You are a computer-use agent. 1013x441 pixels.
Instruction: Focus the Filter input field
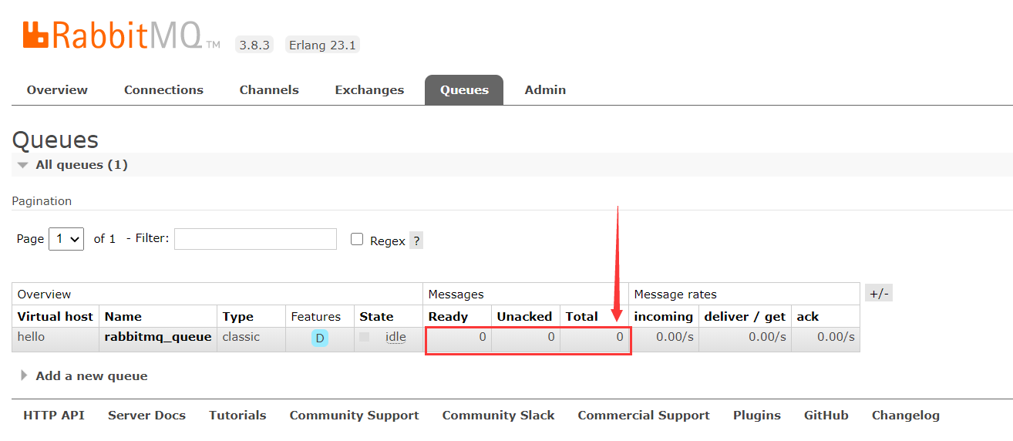pos(255,239)
